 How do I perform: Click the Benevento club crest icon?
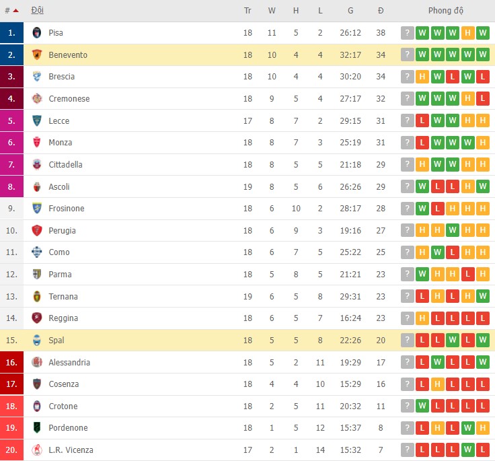[37, 55]
